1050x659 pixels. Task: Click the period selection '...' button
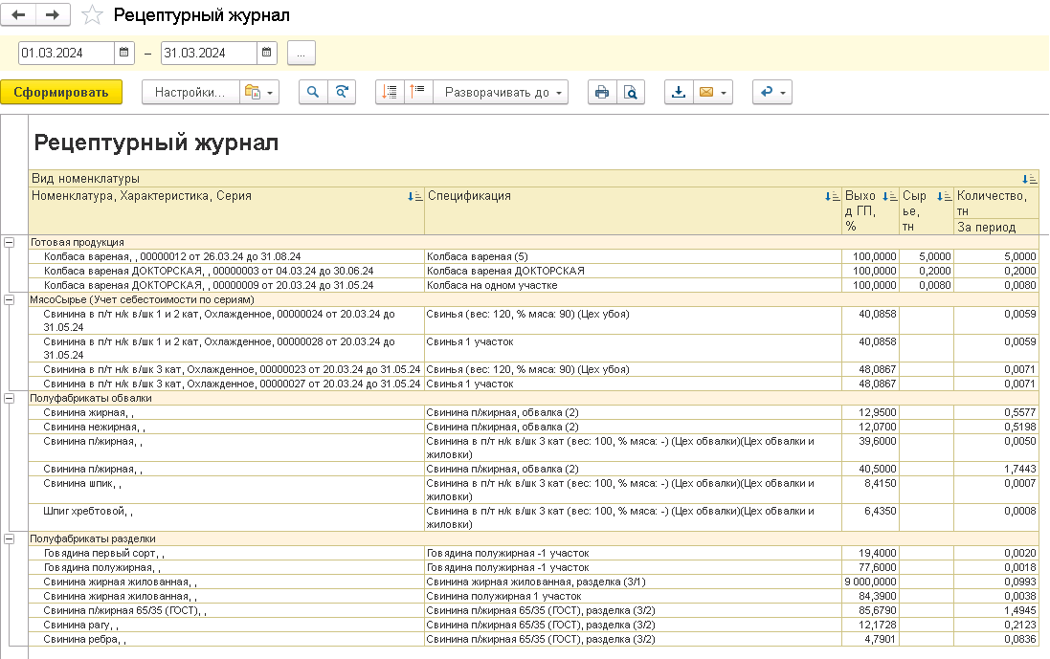coord(301,53)
